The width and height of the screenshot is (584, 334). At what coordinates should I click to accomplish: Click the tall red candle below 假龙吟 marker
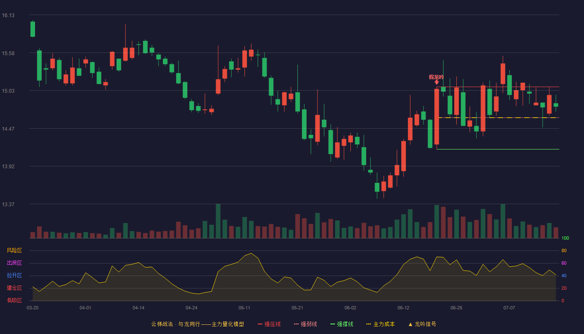tap(437, 116)
